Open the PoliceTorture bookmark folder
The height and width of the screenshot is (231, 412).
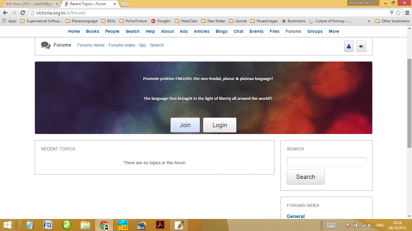click(133, 21)
